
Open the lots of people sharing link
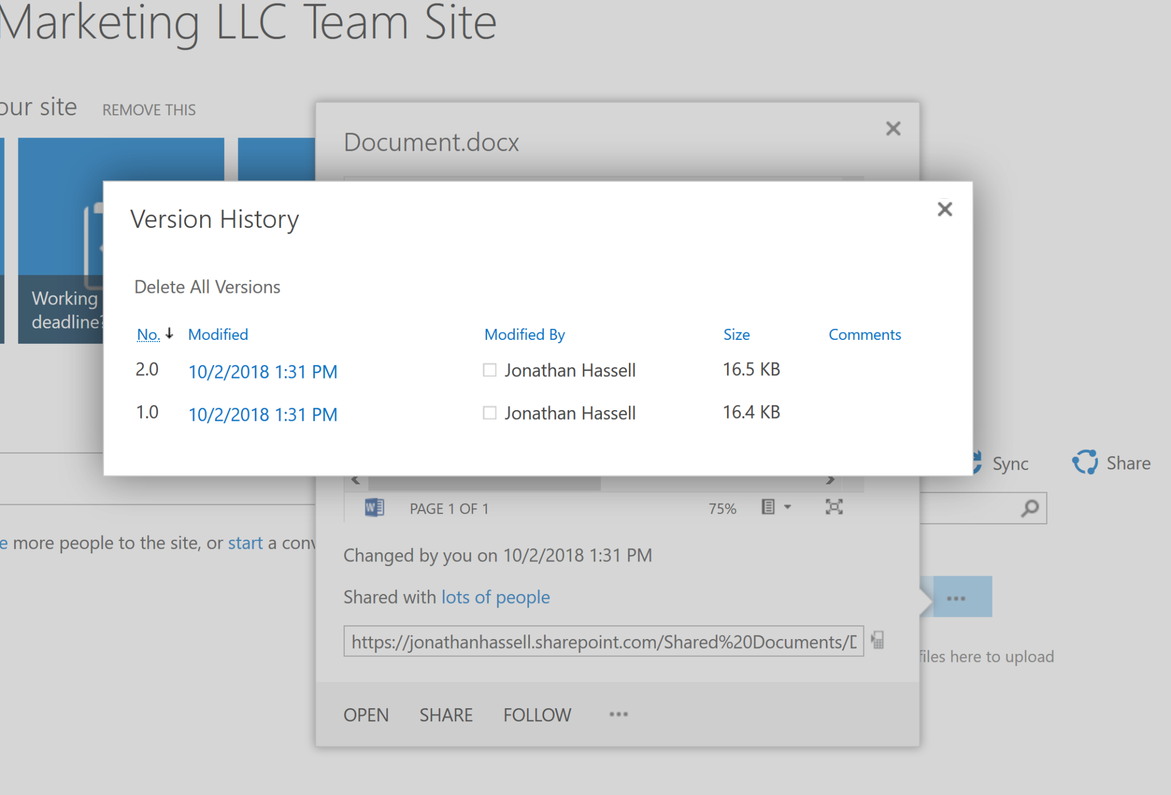(495, 597)
